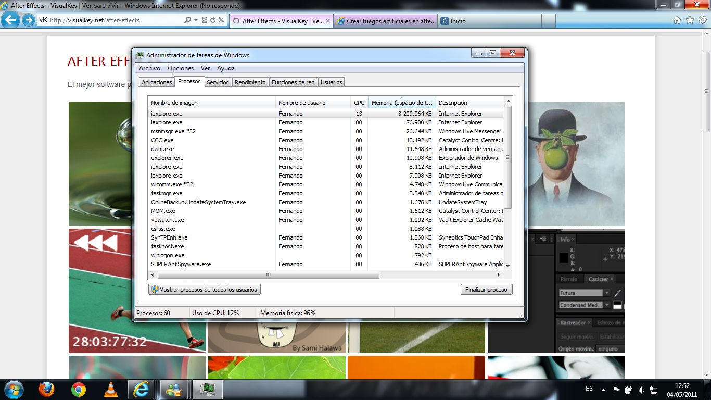Click the Windows Start orb
This screenshot has width=711, height=400.
tap(13, 389)
